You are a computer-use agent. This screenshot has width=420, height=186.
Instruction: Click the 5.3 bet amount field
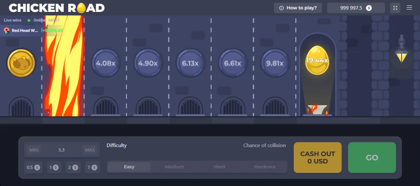pos(62,150)
